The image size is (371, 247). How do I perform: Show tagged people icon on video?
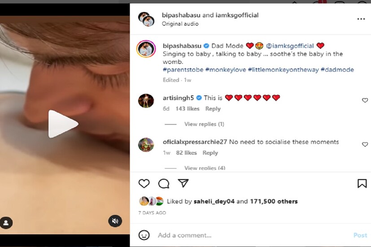[6, 222]
